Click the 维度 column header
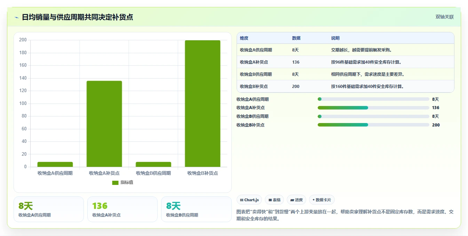 pos(244,38)
